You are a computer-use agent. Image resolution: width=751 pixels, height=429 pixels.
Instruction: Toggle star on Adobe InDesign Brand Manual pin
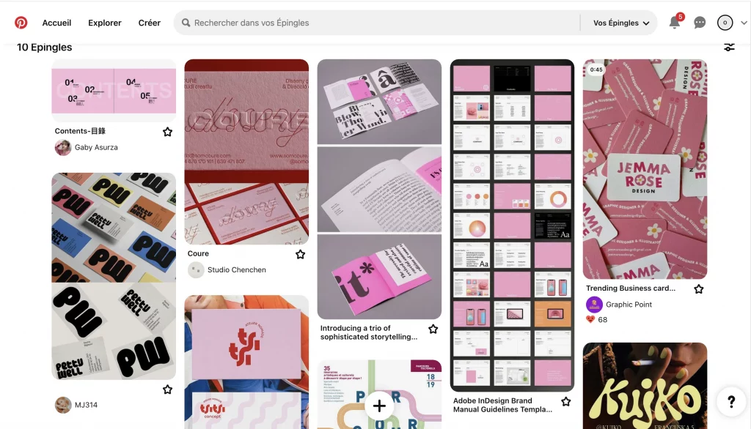tap(566, 401)
